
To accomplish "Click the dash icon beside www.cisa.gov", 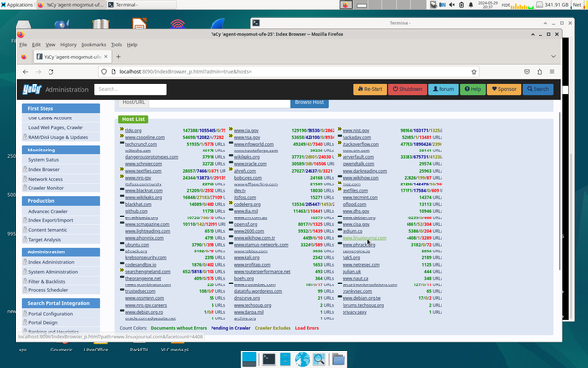I will (x=339, y=223).
